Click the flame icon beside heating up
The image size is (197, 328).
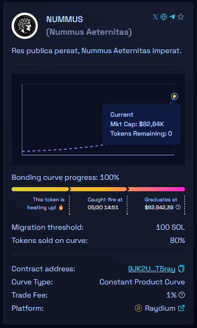click(60, 208)
